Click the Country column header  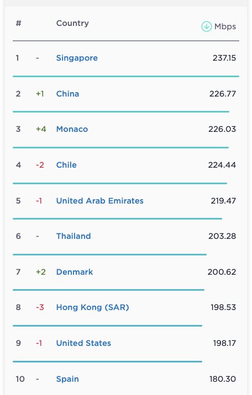pyautogui.click(x=72, y=23)
